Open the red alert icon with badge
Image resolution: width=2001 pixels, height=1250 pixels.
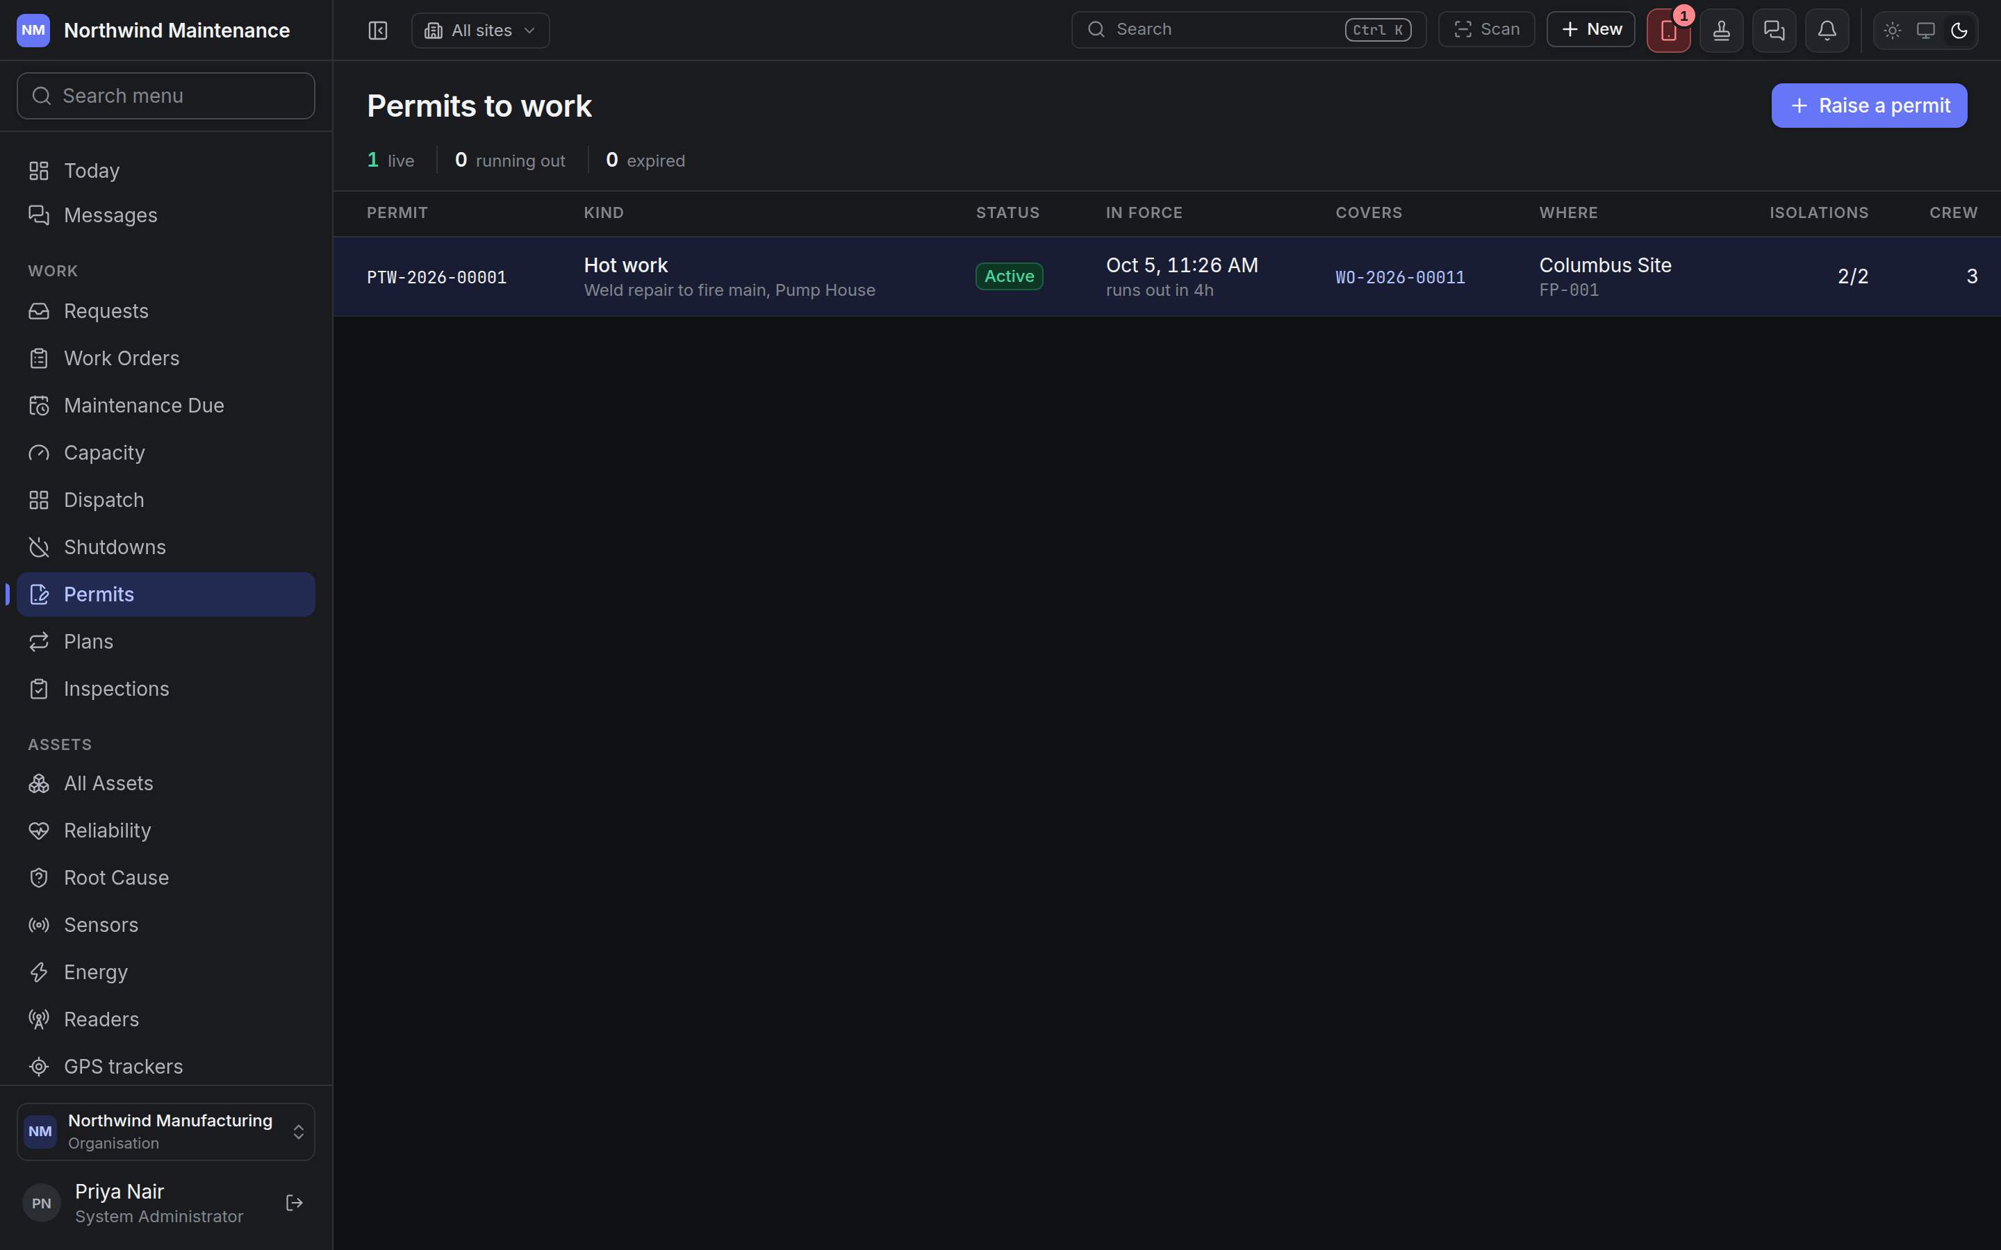1667,31
